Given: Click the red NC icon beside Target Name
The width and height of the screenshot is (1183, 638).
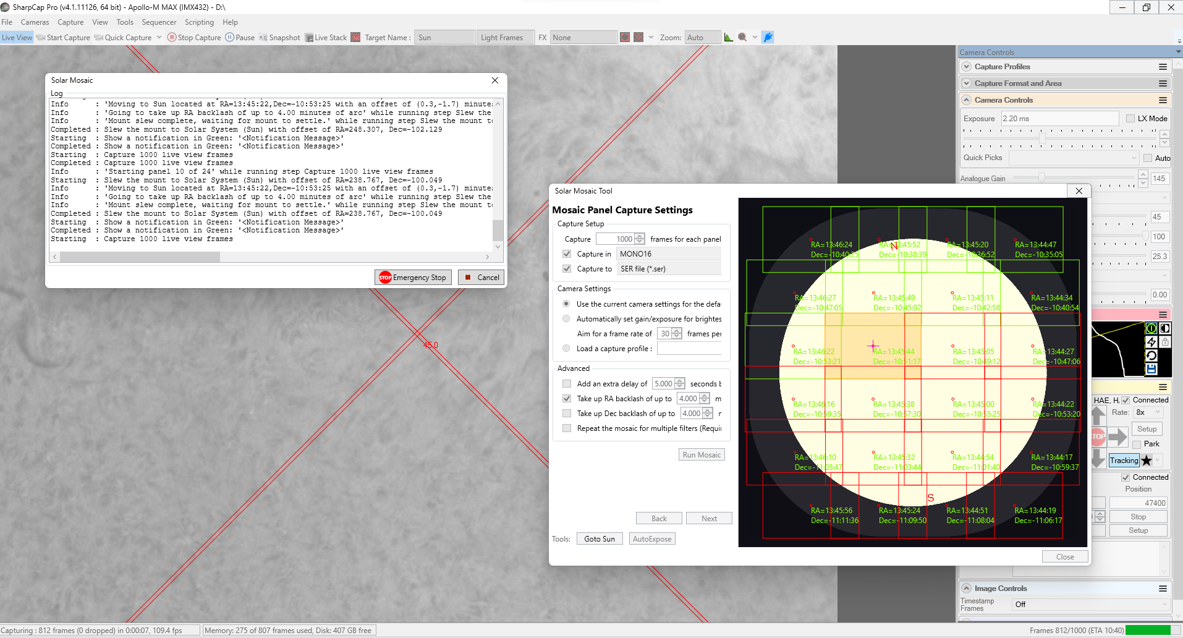Looking at the screenshot, I should coord(355,37).
